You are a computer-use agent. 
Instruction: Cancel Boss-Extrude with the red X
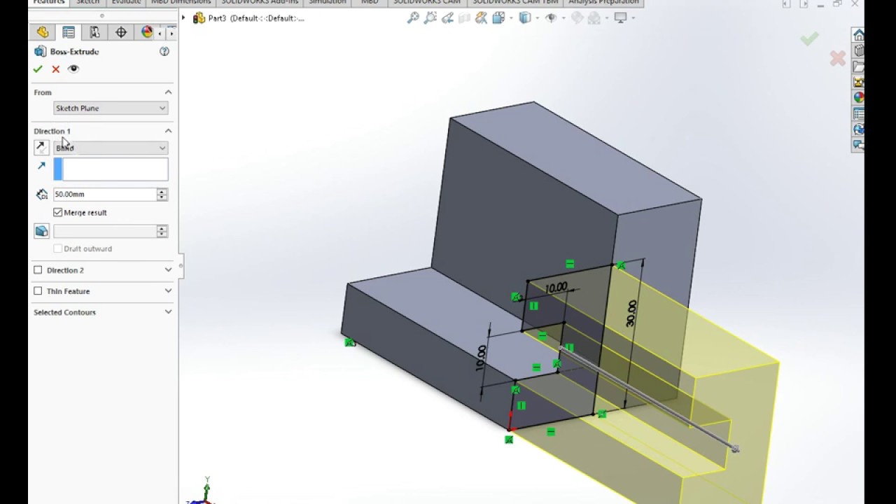(56, 69)
